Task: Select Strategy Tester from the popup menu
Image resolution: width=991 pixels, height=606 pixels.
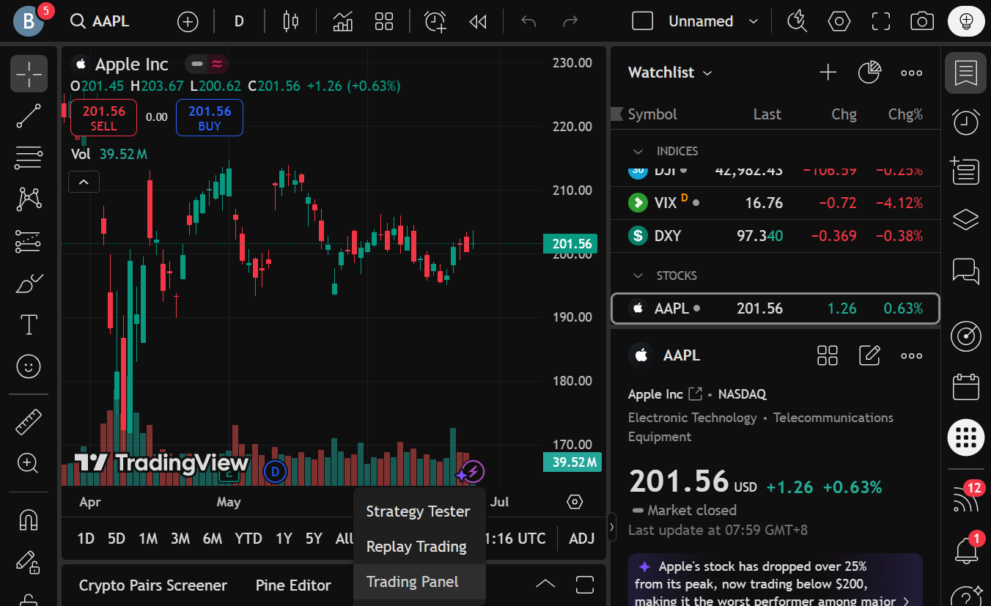Action: tap(419, 511)
